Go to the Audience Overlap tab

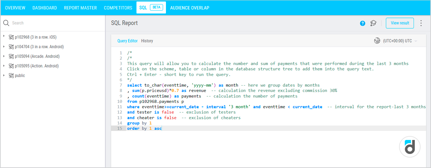[189, 8]
